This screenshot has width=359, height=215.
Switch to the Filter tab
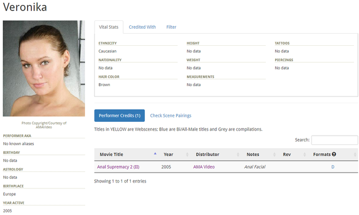tap(171, 27)
